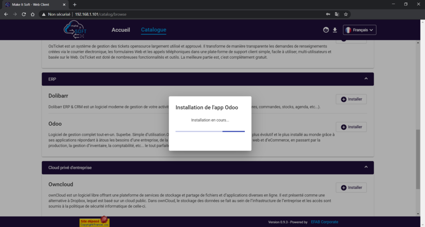Close the Make It Soft tab
The image size is (425, 227).
click(x=64, y=5)
